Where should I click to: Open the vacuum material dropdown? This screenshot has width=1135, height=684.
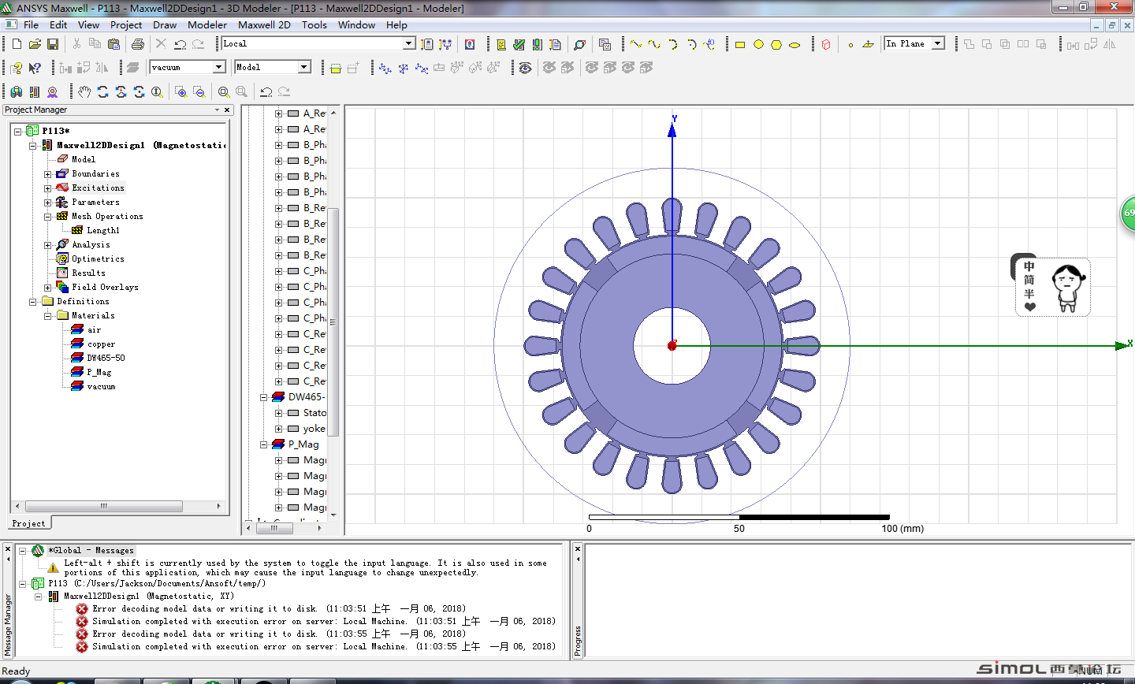coord(219,67)
